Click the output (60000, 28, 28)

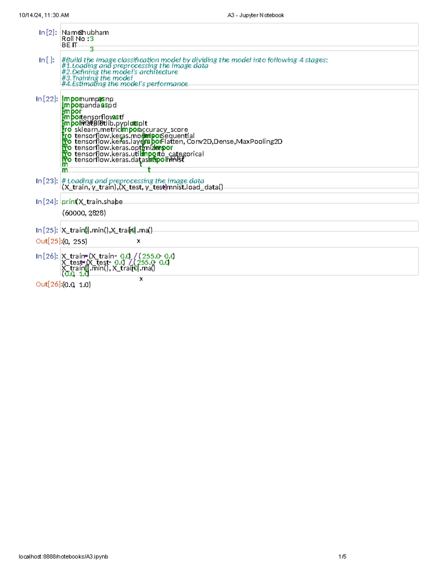[84, 213]
